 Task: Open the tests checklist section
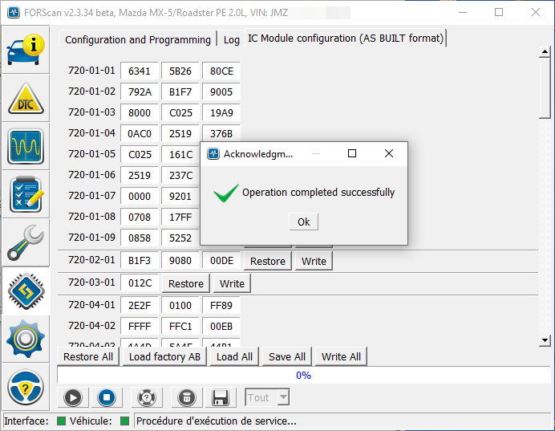26,194
